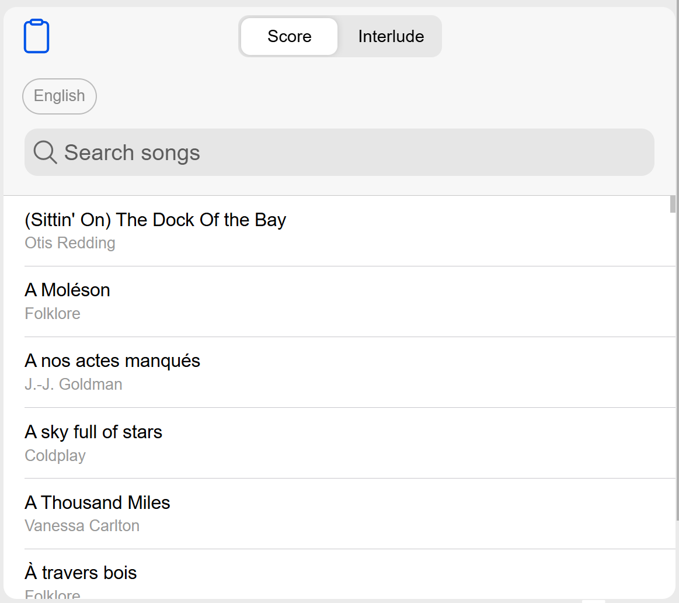Focus the Search songs field
Image resolution: width=679 pixels, height=603 pixels.
coord(339,152)
